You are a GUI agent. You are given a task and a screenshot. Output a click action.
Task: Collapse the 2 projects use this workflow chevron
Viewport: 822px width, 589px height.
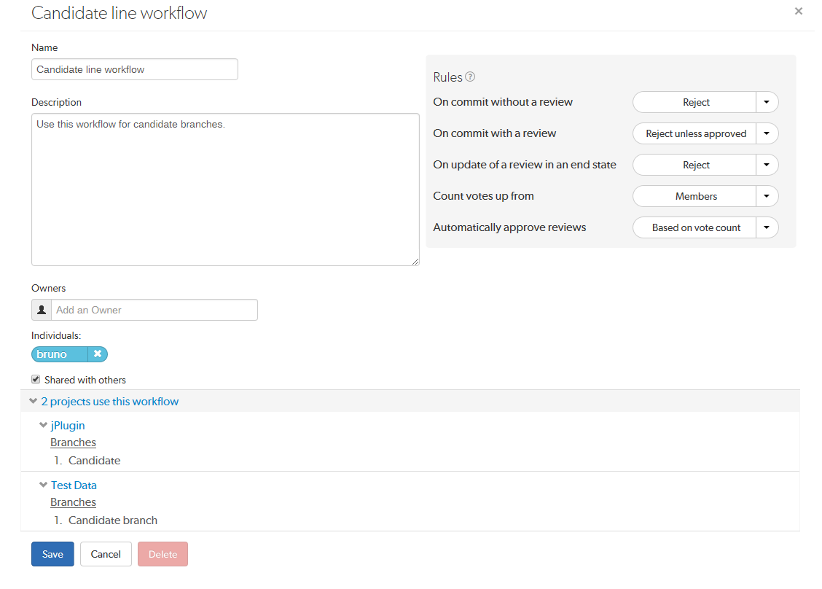coord(33,401)
